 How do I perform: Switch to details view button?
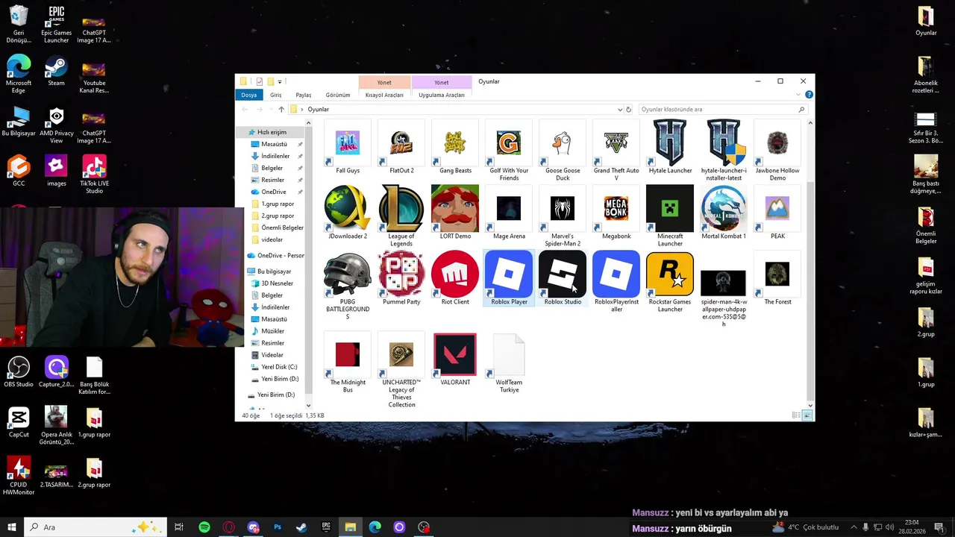click(797, 415)
